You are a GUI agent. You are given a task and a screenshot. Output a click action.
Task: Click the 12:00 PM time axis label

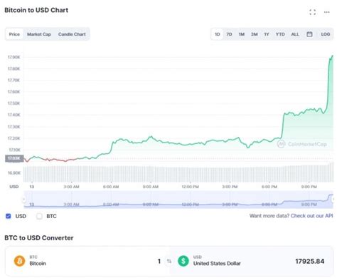click(x=190, y=187)
